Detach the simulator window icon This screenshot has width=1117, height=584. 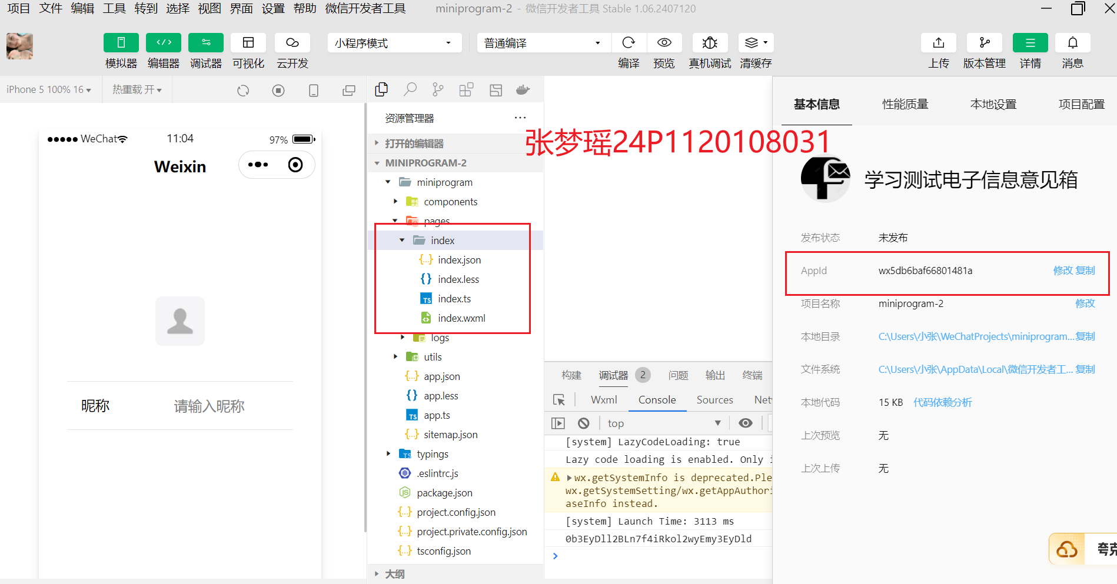pos(349,91)
